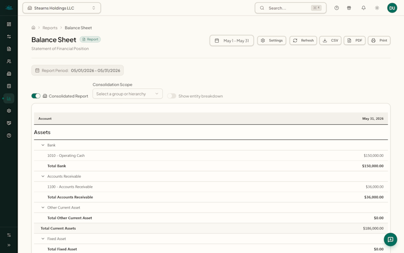This screenshot has height=253, width=404.
Task: Click the 05/01/2026 - 05/31/2026 report period
Action: (95, 70)
